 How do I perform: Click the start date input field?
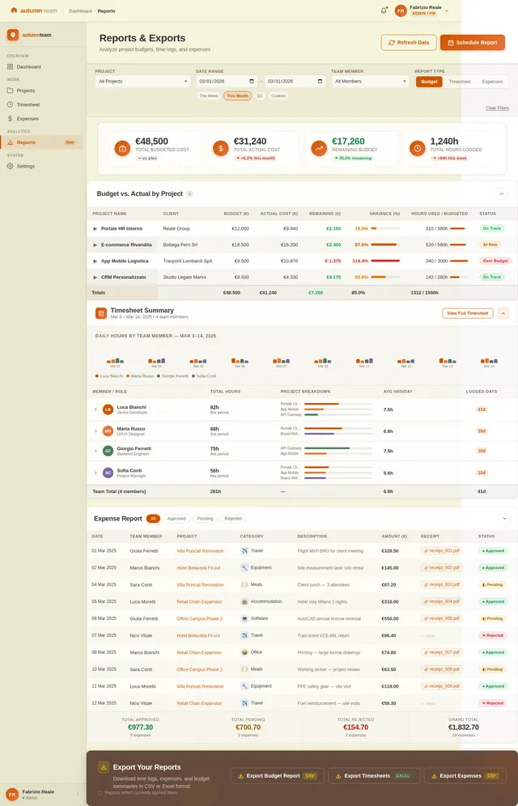point(226,81)
